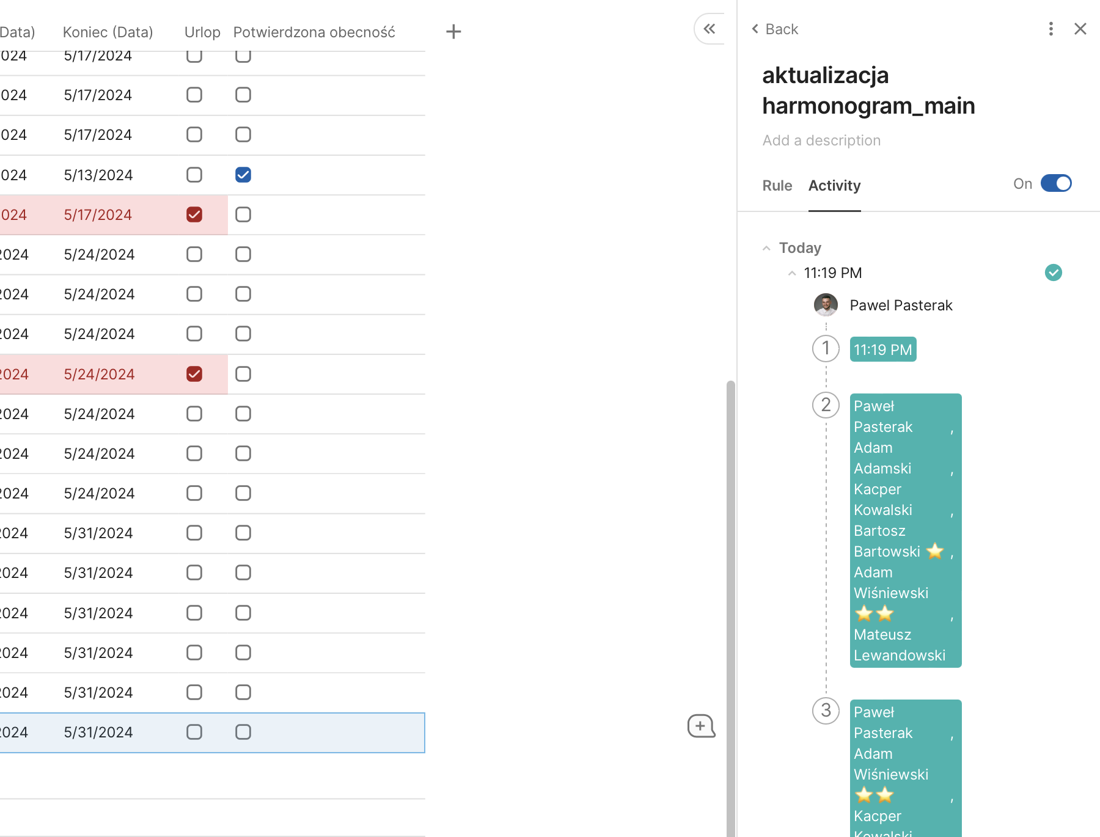The image size is (1100, 837).
Task: Click the step 3 circle marker
Action: click(x=826, y=711)
